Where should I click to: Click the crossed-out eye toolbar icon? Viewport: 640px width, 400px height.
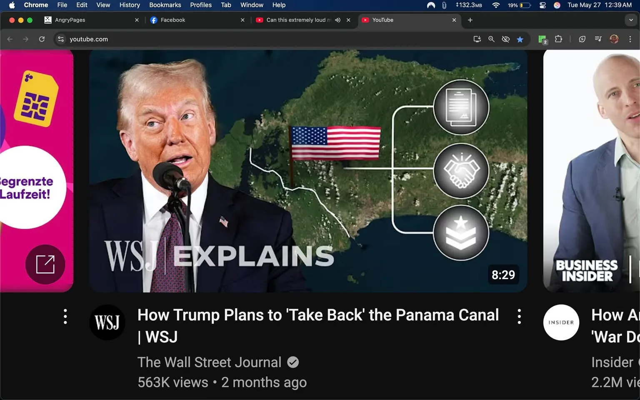click(505, 39)
